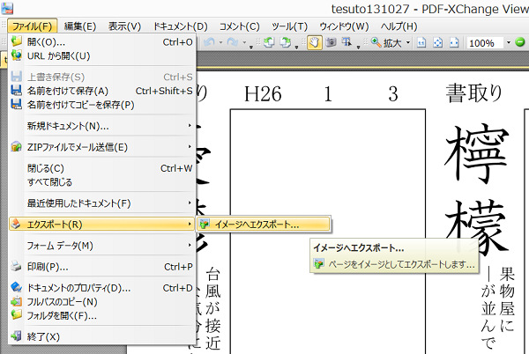Open the ウィンドウ(W) menu
The width and height of the screenshot is (529, 354).
click(344, 26)
